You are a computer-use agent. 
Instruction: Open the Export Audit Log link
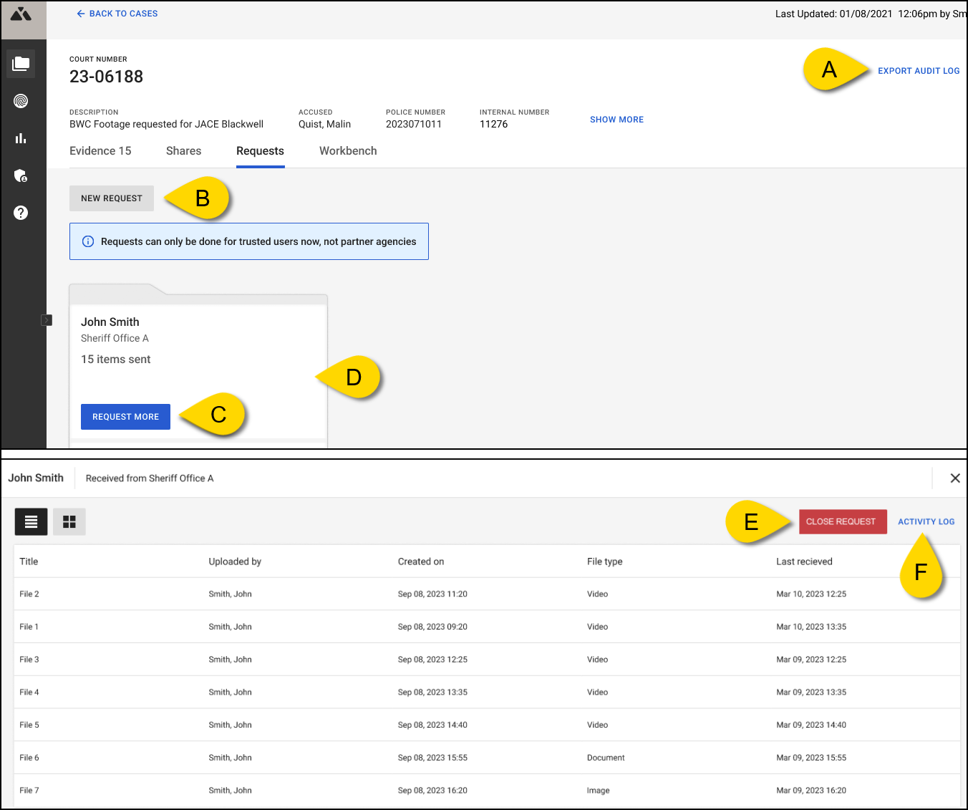coord(919,70)
